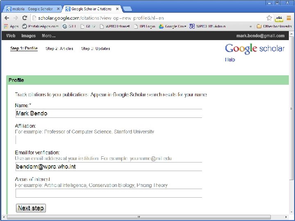Click the Affiliation input field
This screenshot has height=221, width=295.
coord(109,140)
